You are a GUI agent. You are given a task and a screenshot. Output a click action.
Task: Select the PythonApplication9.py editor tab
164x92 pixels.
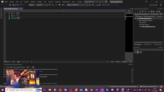pyautogui.click(x=11, y=9)
